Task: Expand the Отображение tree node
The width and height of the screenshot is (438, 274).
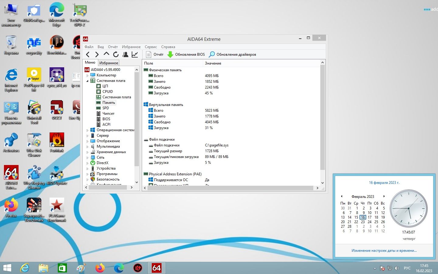Action: [x=87, y=141]
